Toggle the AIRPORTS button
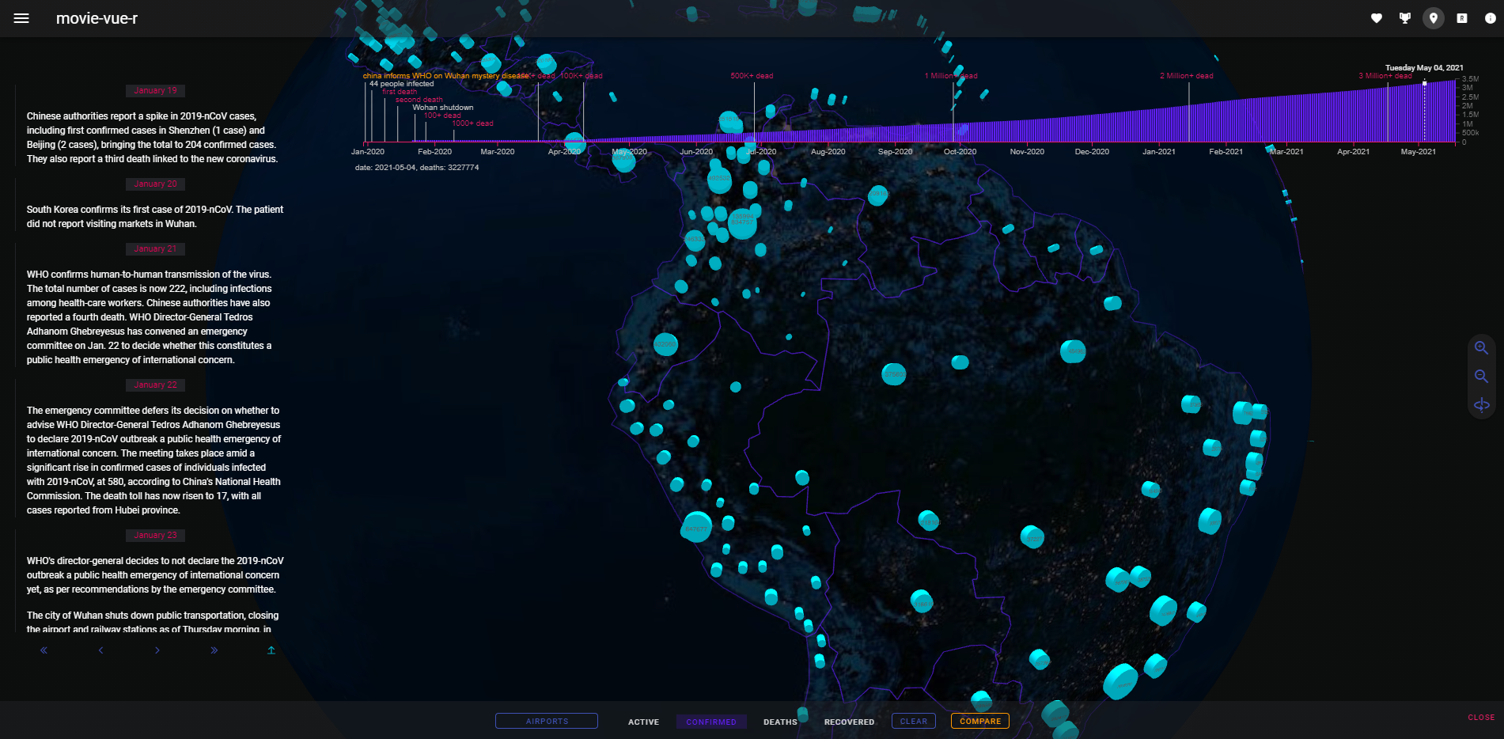 coord(547,721)
